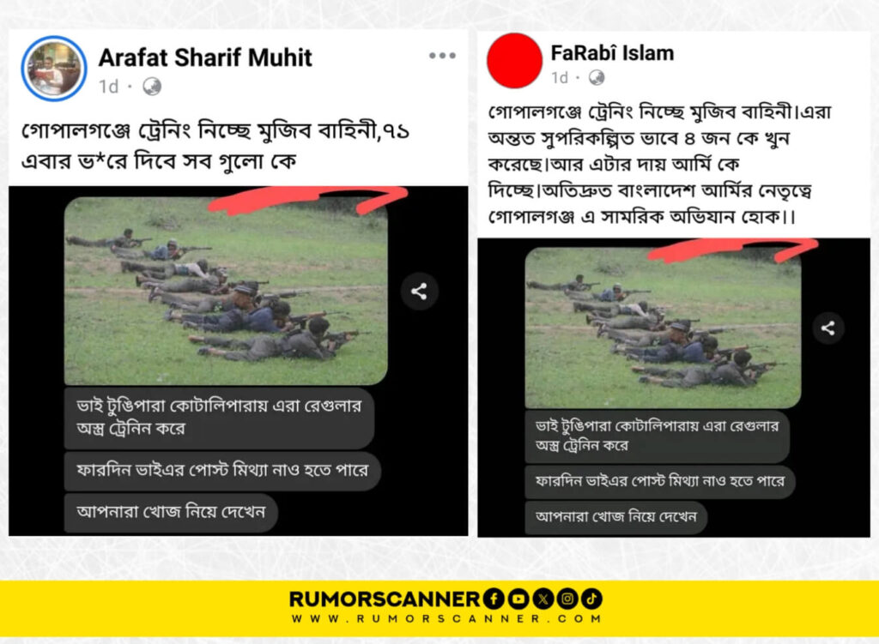Open soldiers training photo in left post
The image size is (879, 644).
click(226, 290)
